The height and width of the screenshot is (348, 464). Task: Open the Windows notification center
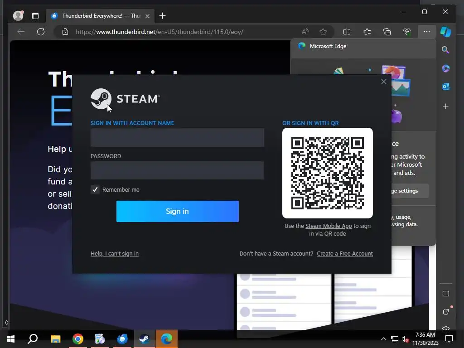[x=449, y=339]
